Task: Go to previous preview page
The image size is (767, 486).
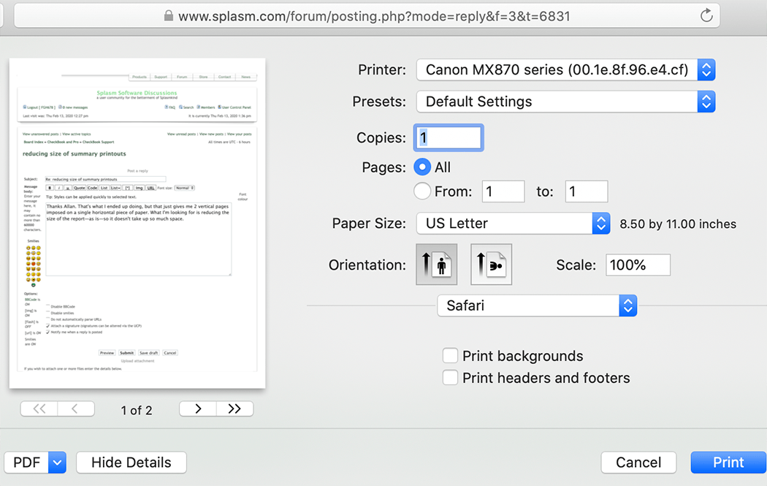Action: 76,409
